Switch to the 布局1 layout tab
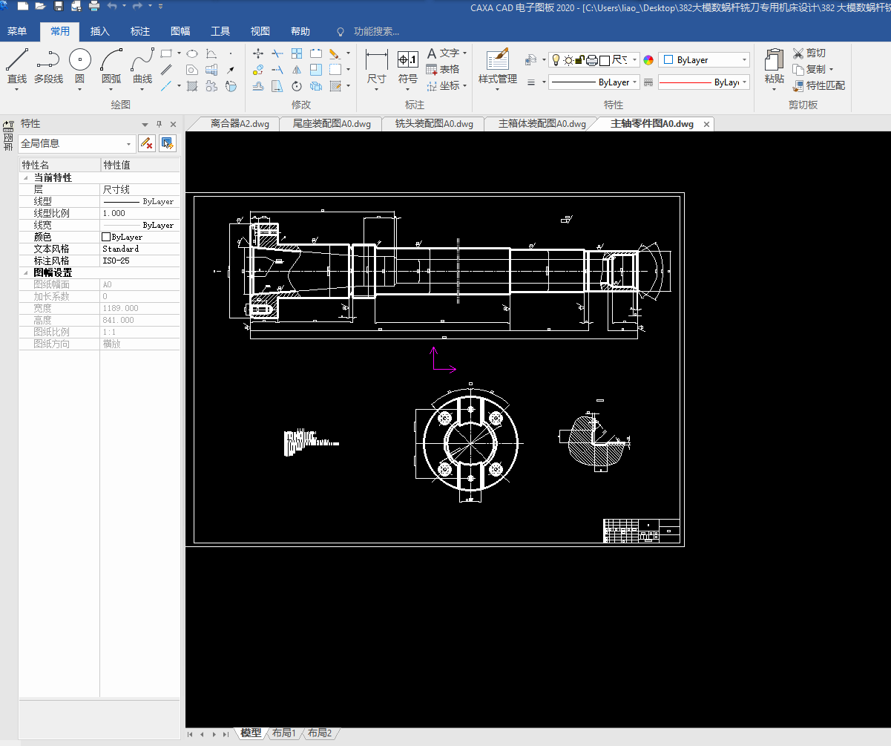Image resolution: width=891 pixels, height=746 pixels. [x=284, y=733]
